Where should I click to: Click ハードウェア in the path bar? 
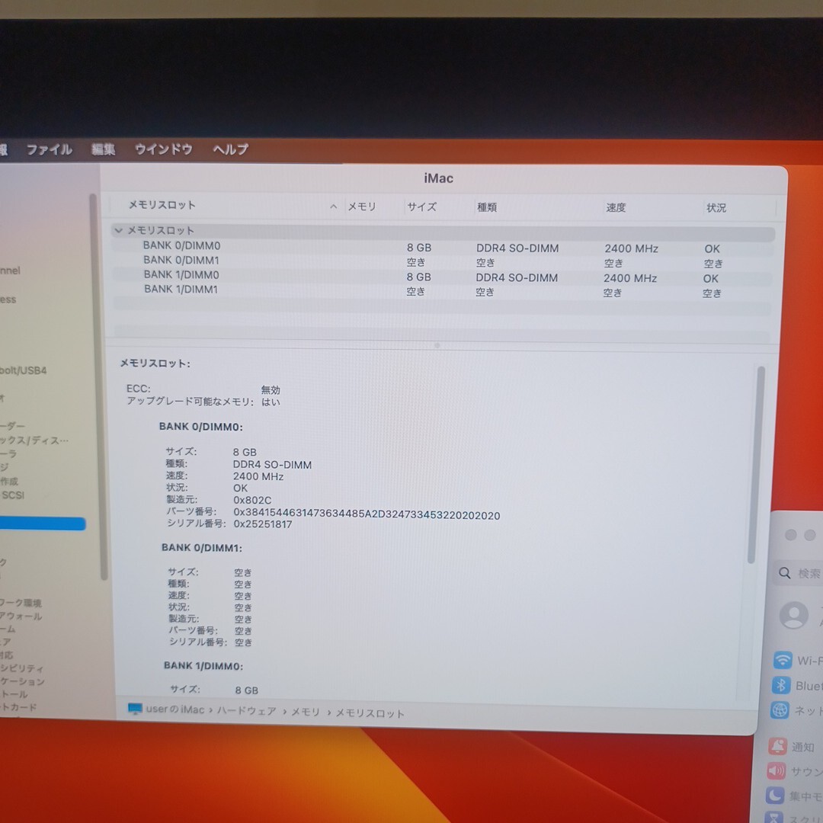247,711
